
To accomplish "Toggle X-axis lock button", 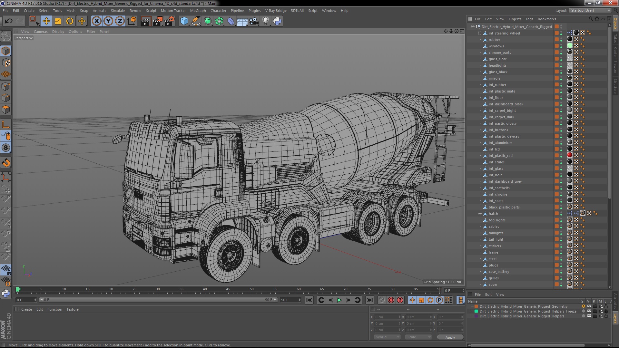I will click(96, 21).
